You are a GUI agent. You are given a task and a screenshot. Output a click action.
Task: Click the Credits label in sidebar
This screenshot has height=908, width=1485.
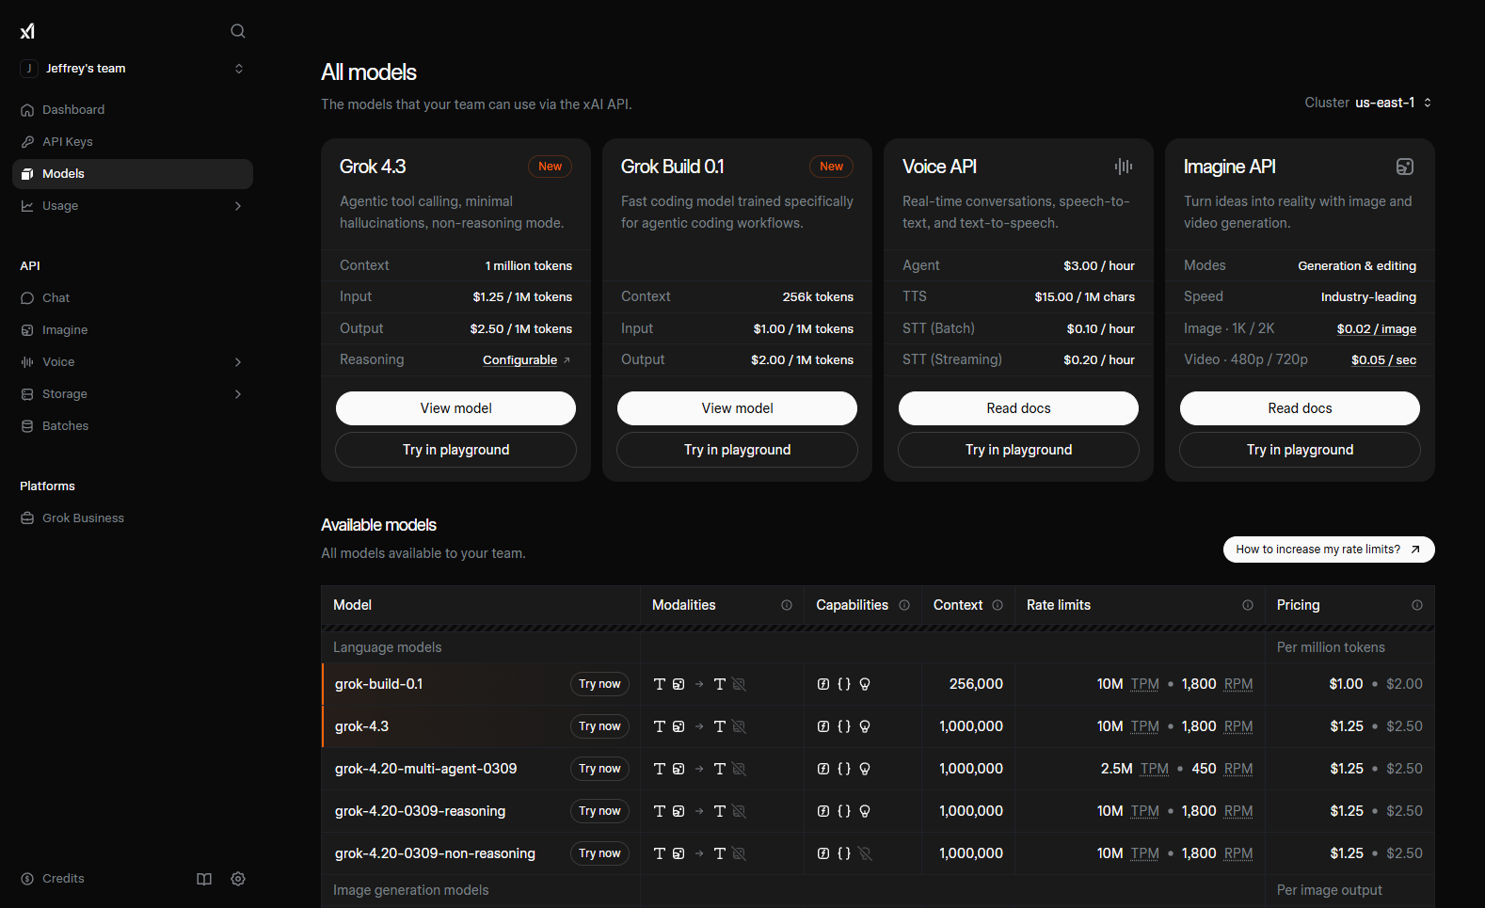pos(63,879)
